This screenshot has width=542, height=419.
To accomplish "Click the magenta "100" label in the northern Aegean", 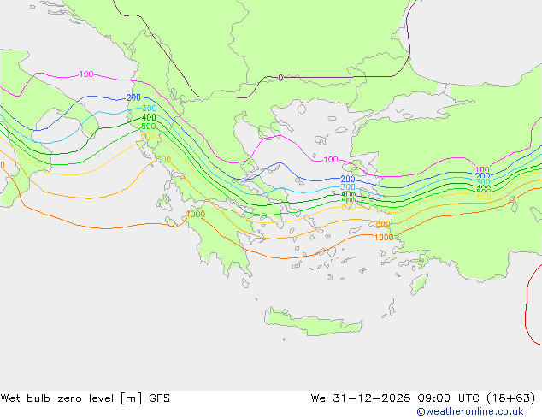I will (331, 160).
